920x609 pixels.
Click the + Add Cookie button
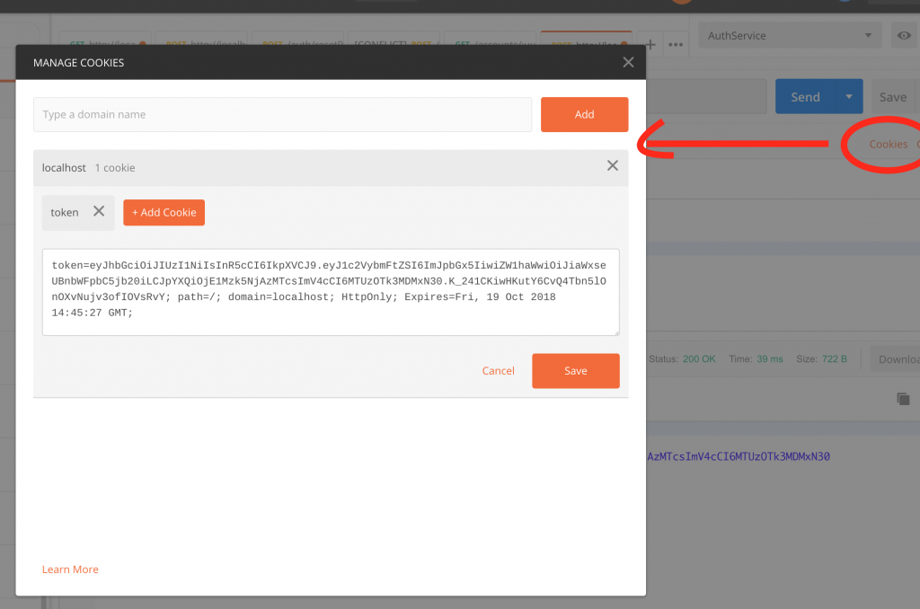pos(164,212)
